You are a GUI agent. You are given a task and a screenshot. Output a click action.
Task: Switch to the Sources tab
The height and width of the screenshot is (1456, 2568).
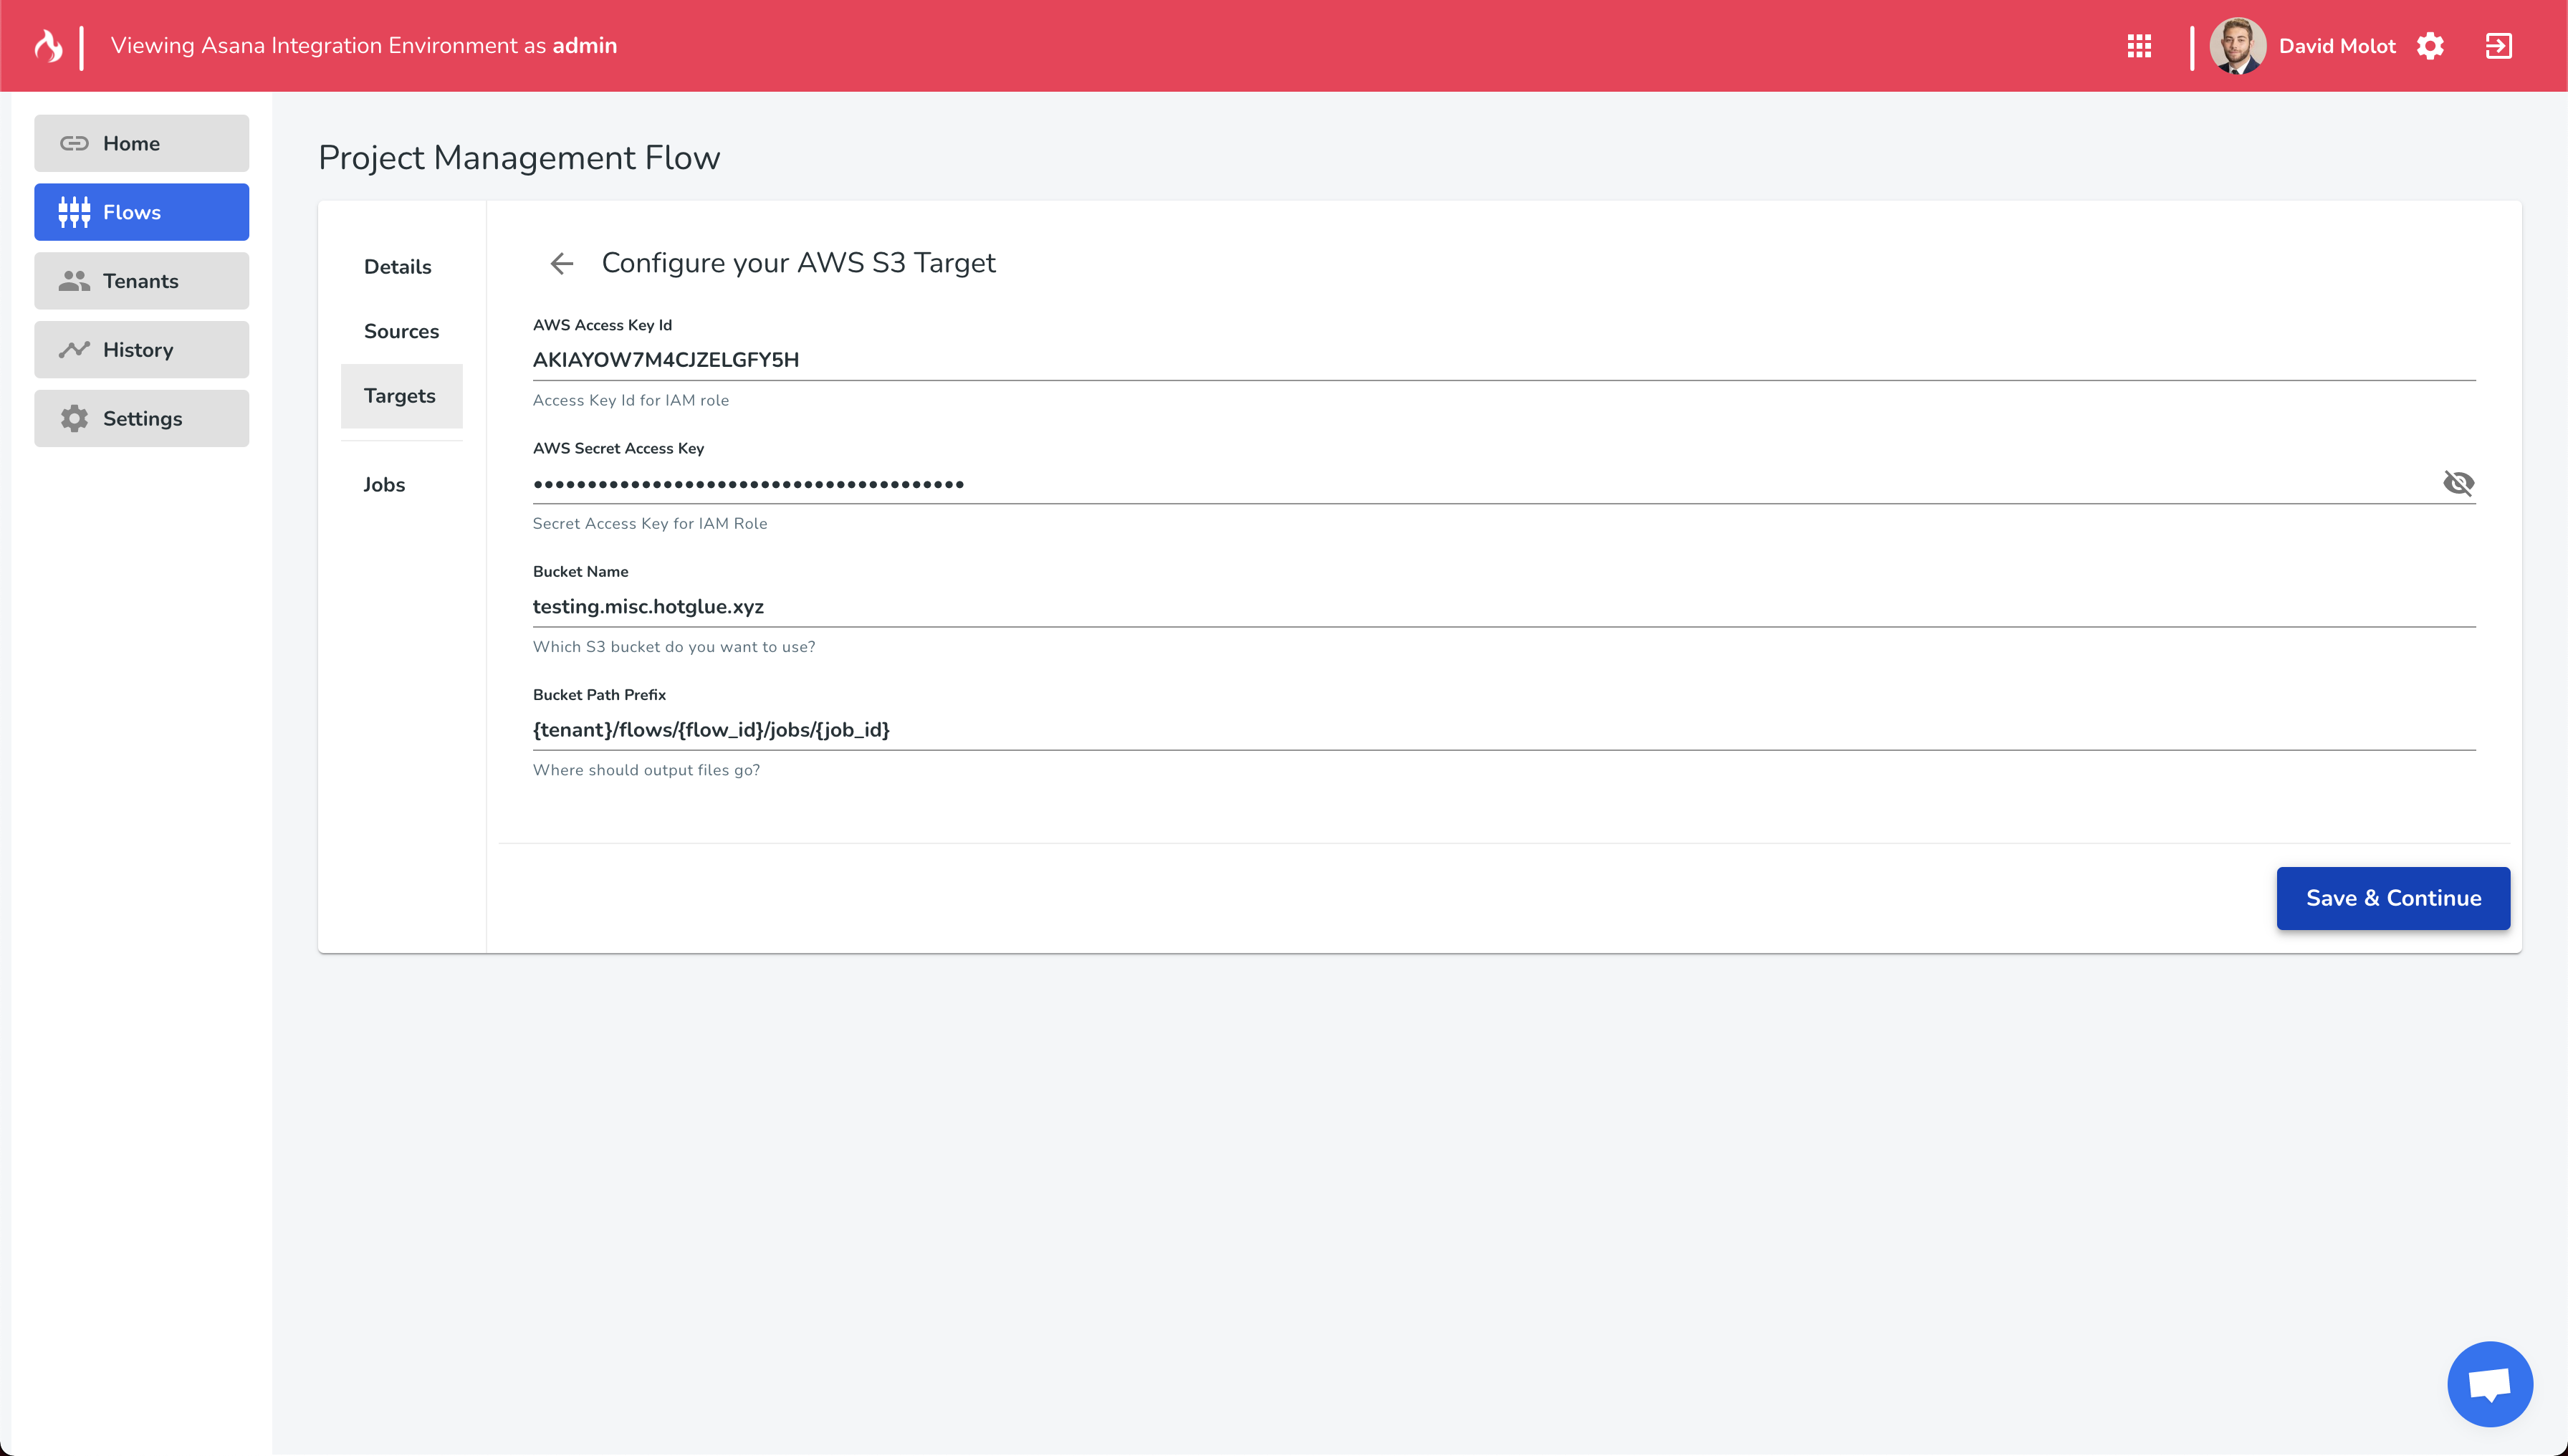coord(401,331)
